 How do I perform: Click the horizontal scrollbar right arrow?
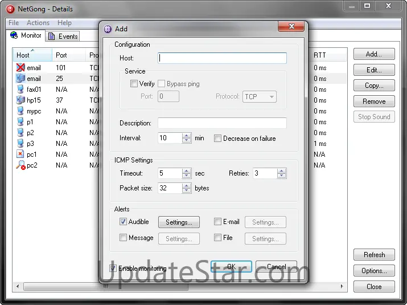[342, 286]
